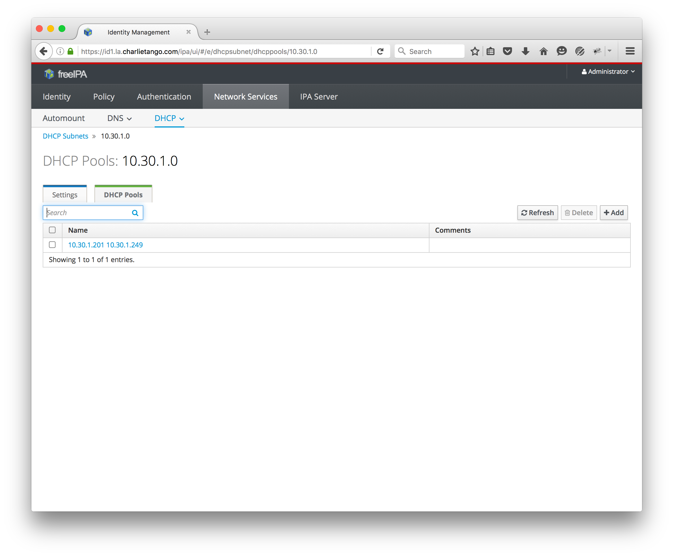Click the browser back arrow button

(44, 51)
